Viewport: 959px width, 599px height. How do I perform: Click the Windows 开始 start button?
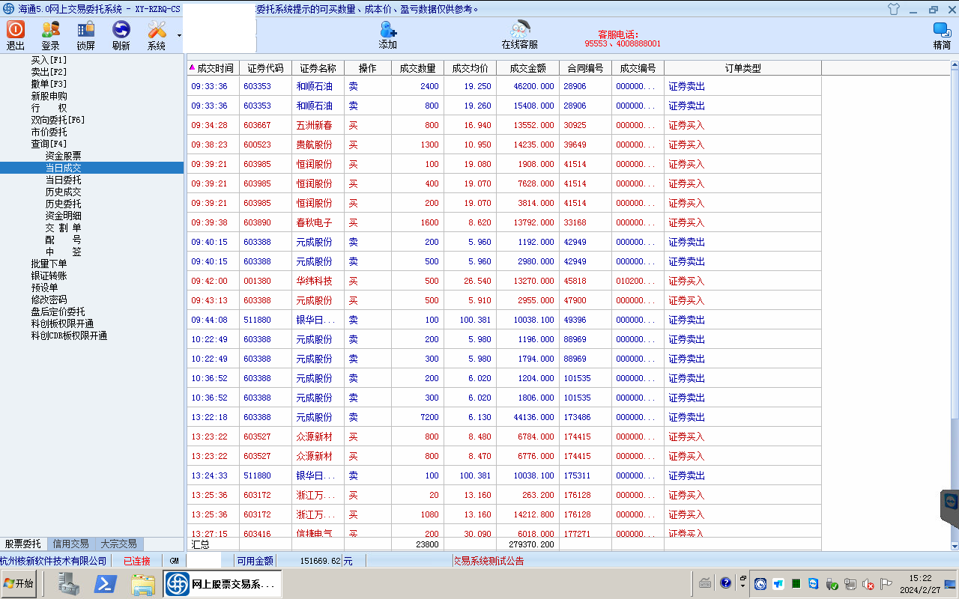pyautogui.click(x=19, y=584)
